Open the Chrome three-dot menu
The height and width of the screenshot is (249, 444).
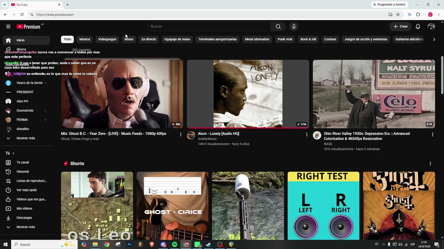[439, 15]
